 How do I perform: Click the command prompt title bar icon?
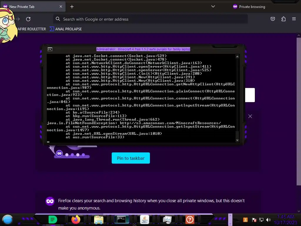(x=50, y=49)
